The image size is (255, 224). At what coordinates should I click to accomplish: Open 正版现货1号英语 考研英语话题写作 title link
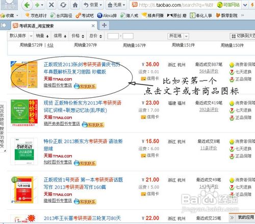[x=83, y=183]
